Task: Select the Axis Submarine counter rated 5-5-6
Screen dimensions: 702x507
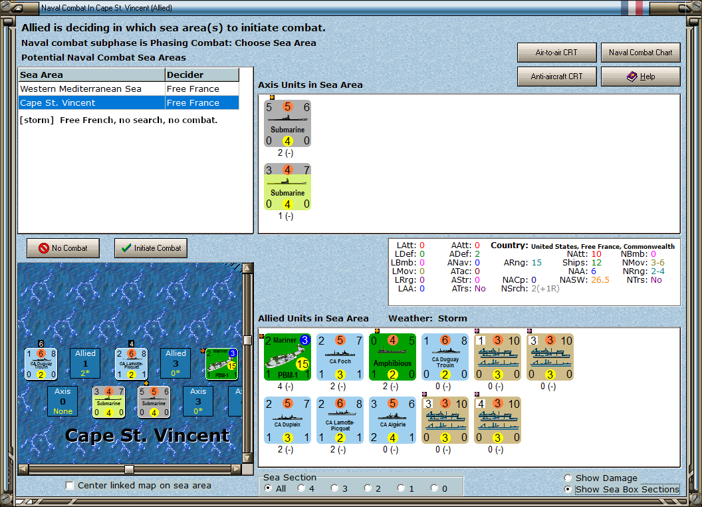Action: pyautogui.click(x=287, y=124)
